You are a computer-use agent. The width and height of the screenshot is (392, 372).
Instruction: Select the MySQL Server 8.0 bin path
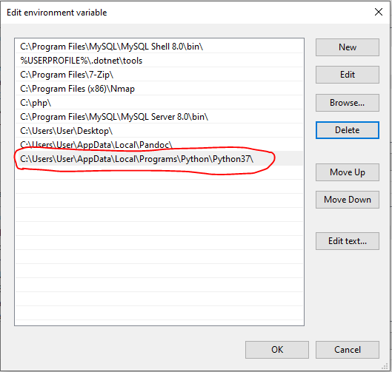159,117
